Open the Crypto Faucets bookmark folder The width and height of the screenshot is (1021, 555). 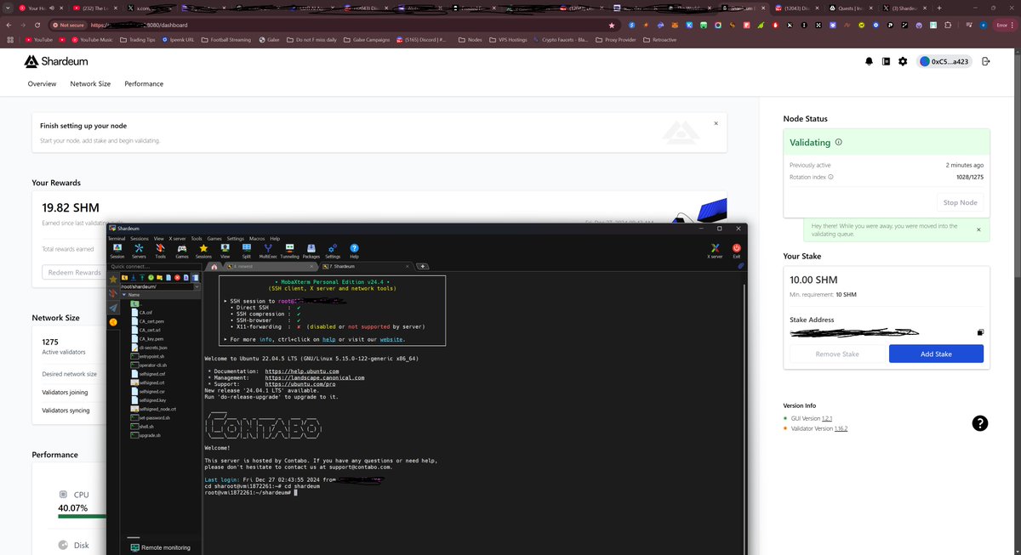(x=561, y=39)
